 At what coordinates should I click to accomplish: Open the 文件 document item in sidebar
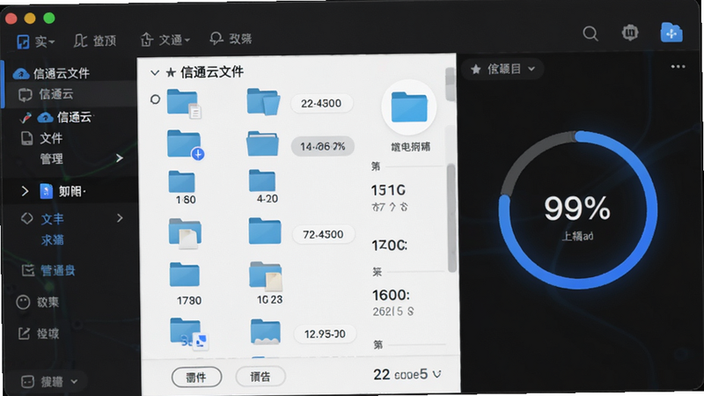[x=41, y=138]
